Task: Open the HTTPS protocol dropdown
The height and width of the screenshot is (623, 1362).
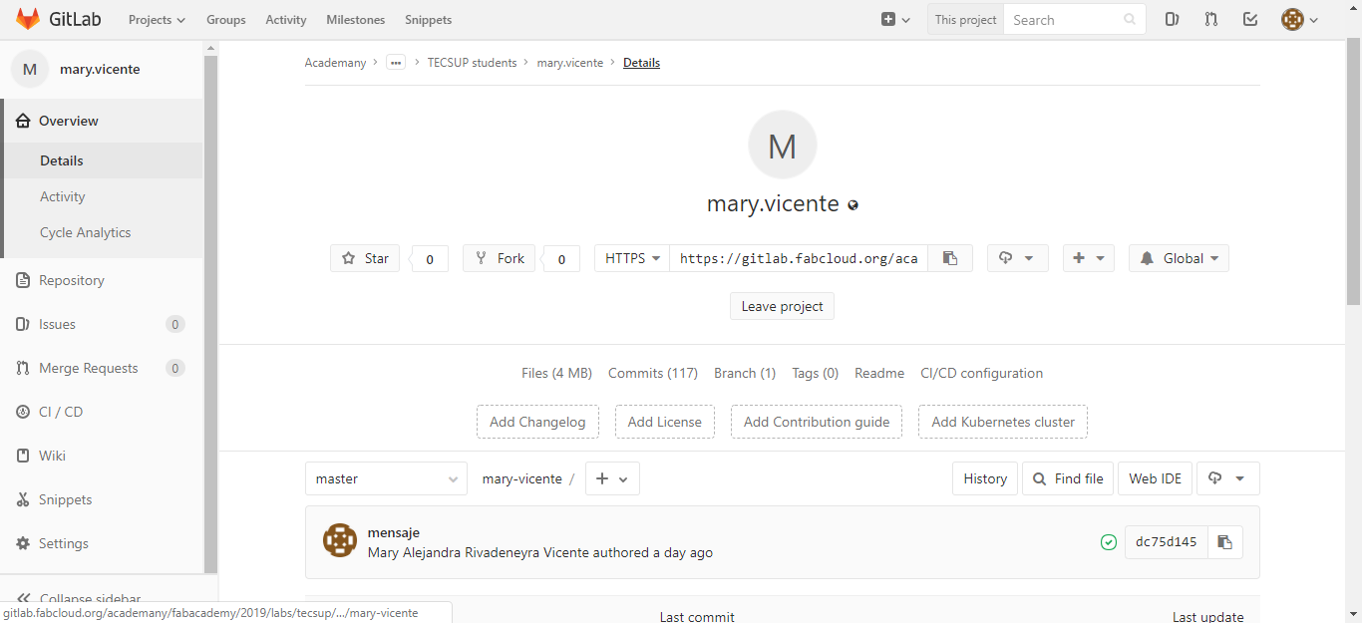Action: [x=632, y=258]
